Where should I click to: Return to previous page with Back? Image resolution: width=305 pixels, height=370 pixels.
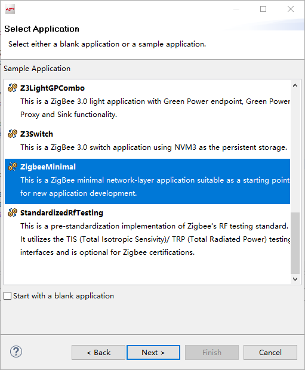[x=98, y=352]
